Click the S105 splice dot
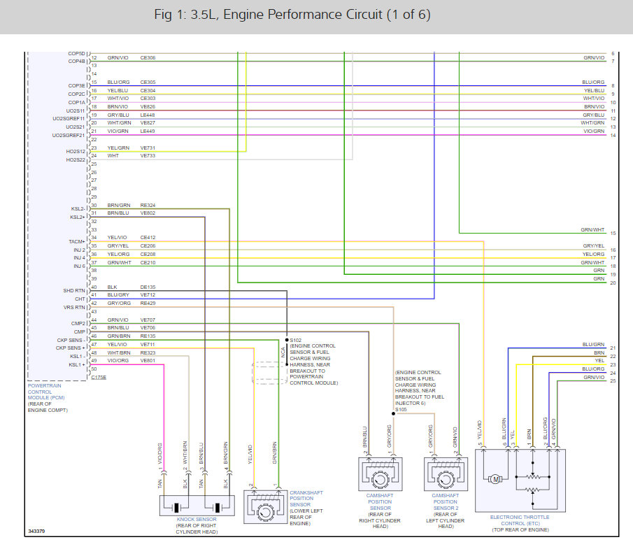 tap(393, 413)
